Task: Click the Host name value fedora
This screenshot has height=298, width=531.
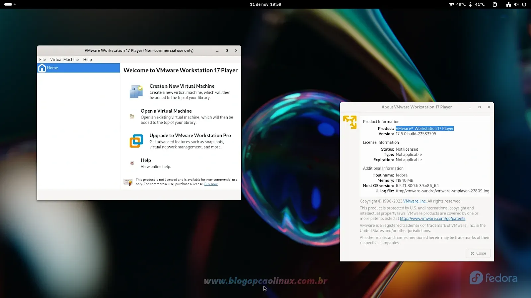Action: click(402, 175)
